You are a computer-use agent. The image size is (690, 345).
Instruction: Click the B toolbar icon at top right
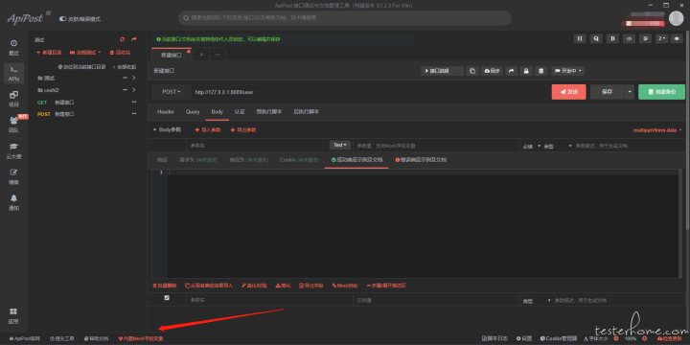[612, 38]
